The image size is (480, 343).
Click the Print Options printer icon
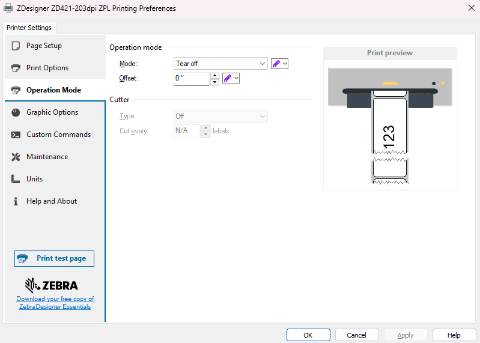tap(16, 68)
